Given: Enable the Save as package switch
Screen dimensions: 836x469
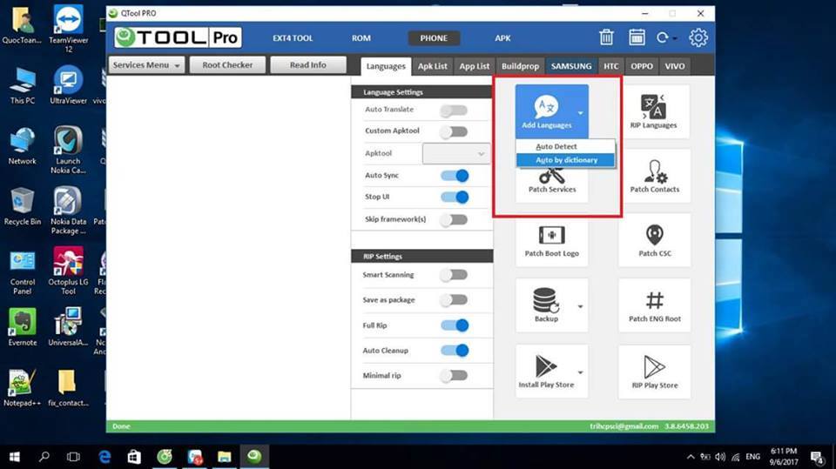Looking at the screenshot, I should pos(454,300).
